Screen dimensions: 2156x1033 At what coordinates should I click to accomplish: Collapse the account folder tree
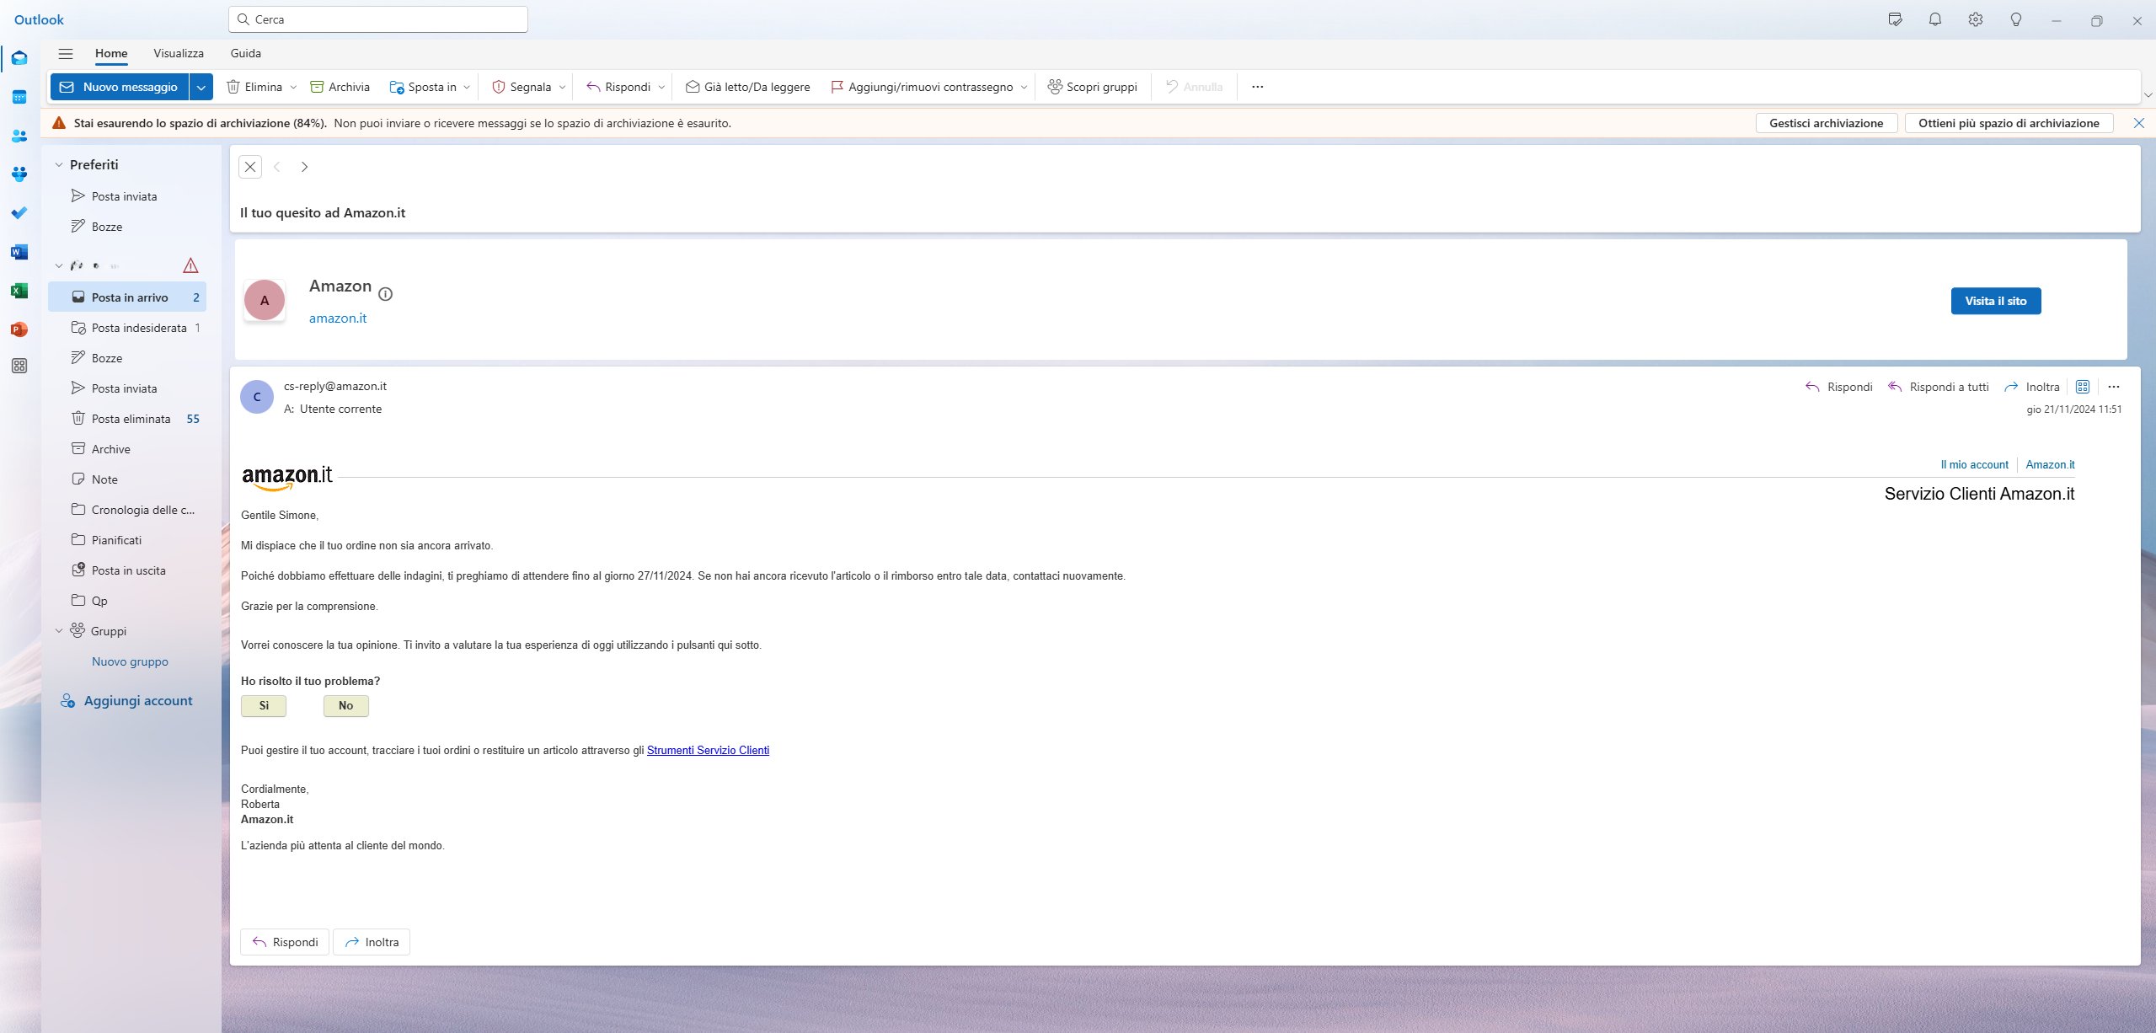click(x=59, y=266)
